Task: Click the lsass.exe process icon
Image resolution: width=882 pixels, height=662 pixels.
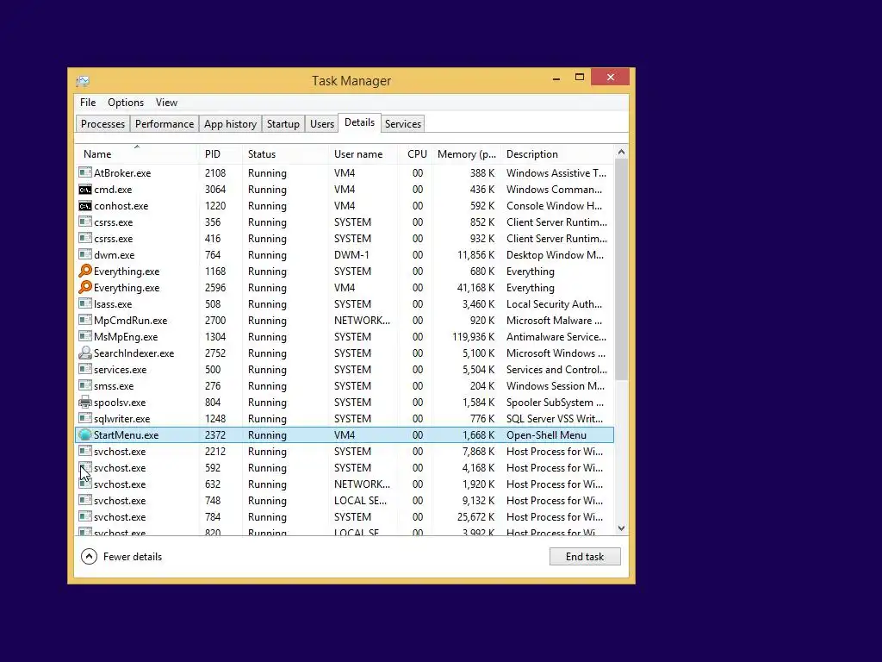Action: point(85,303)
